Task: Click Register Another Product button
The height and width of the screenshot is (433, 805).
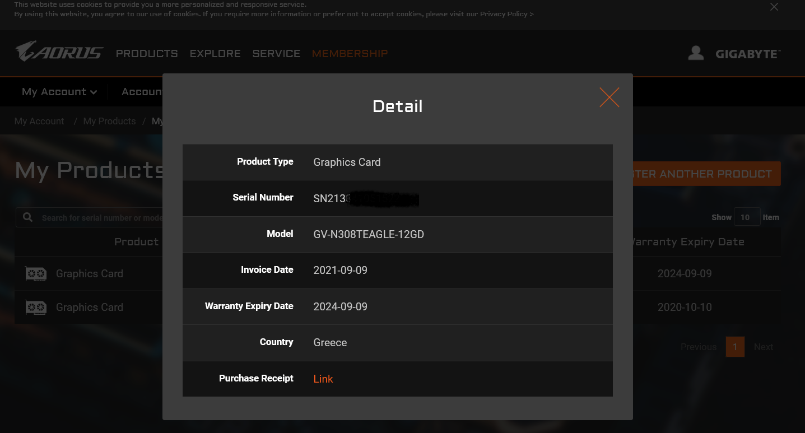Action: coord(706,174)
